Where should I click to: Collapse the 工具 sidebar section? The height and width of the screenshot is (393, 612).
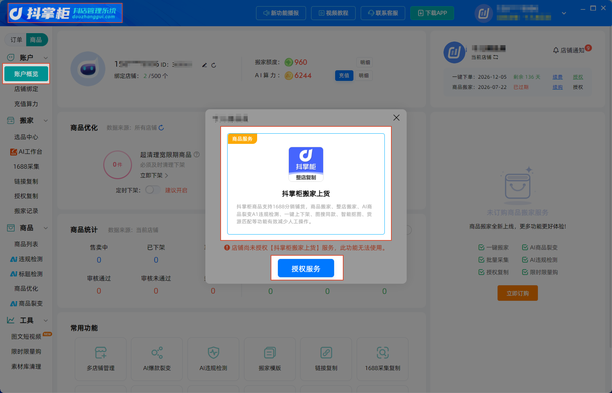click(46, 320)
